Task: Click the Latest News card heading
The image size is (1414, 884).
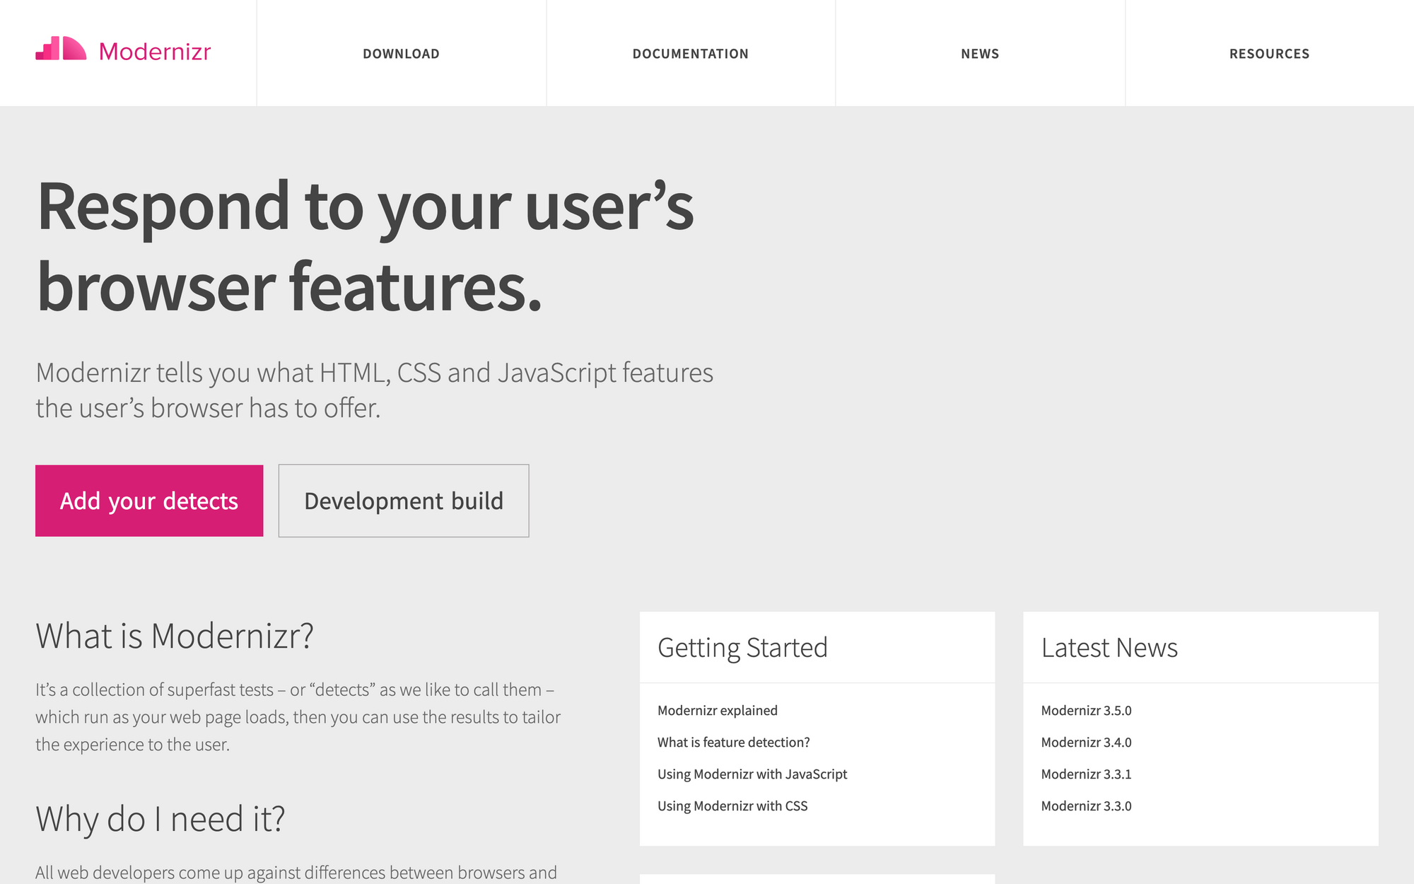Action: [x=1109, y=648]
